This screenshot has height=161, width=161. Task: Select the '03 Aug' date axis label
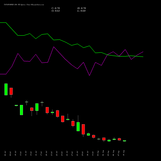98,153
